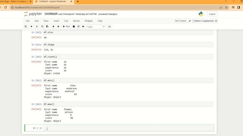Open the View menu

46,21
